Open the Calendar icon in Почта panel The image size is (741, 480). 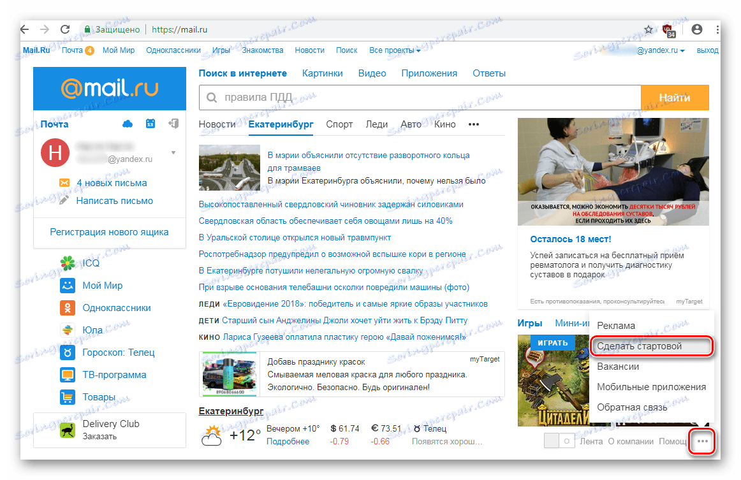pyautogui.click(x=150, y=124)
